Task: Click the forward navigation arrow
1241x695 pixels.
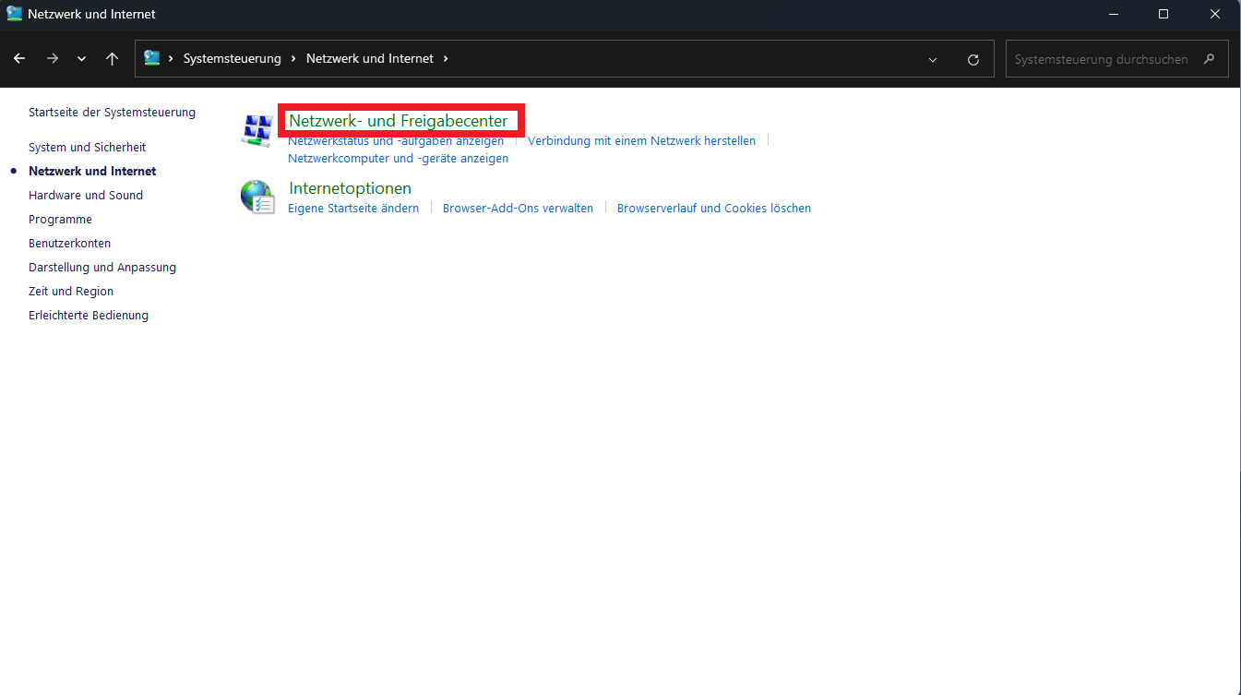Action: point(53,58)
